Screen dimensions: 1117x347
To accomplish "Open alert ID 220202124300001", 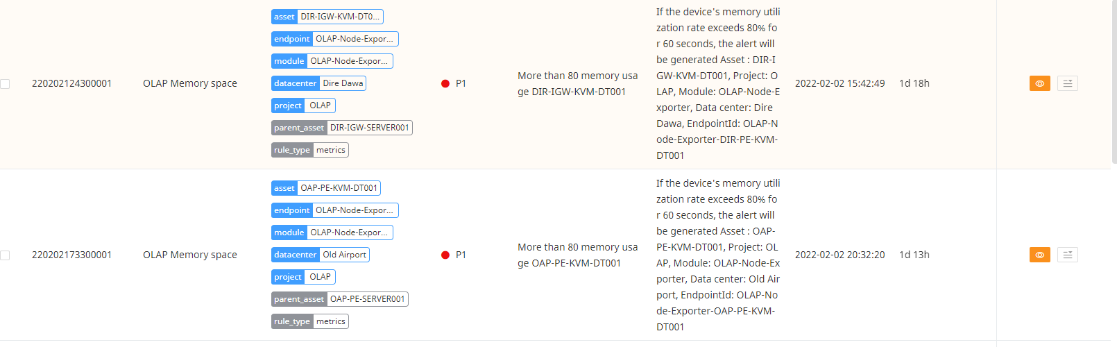I will (x=71, y=83).
